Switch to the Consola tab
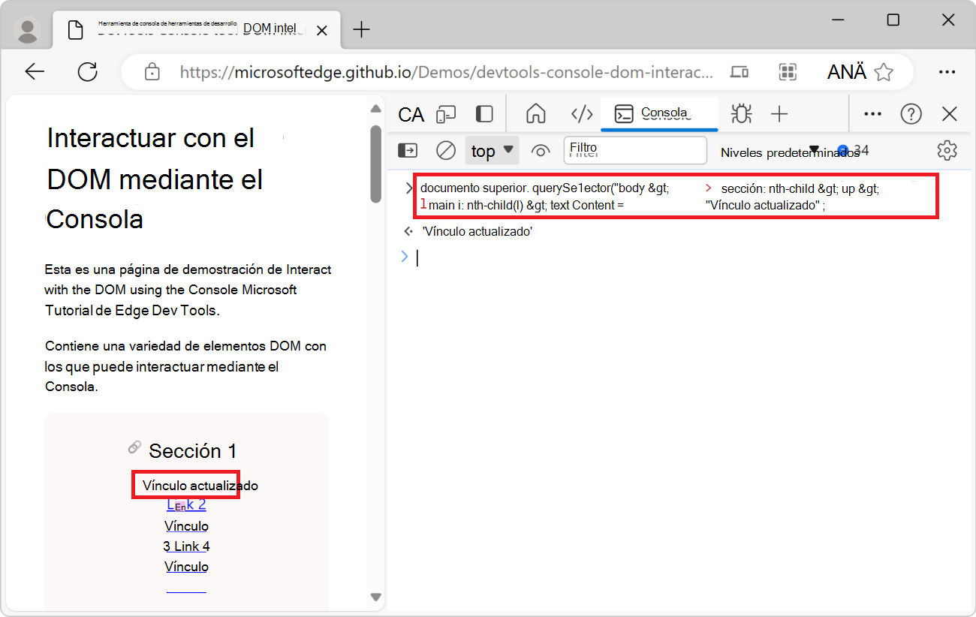This screenshot has height=617, width=976. tap(659, 114)
